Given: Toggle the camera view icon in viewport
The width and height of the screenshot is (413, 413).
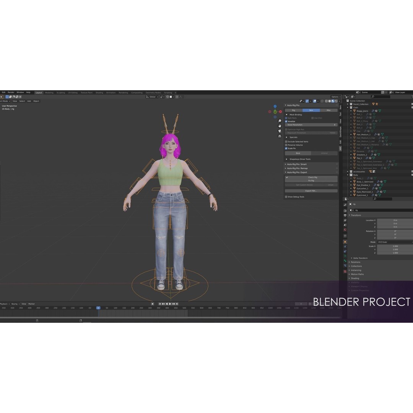Looking at the screenshot, I should [x=280, y=131].
